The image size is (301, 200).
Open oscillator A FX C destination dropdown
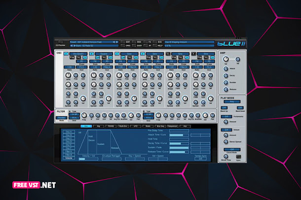82,67
